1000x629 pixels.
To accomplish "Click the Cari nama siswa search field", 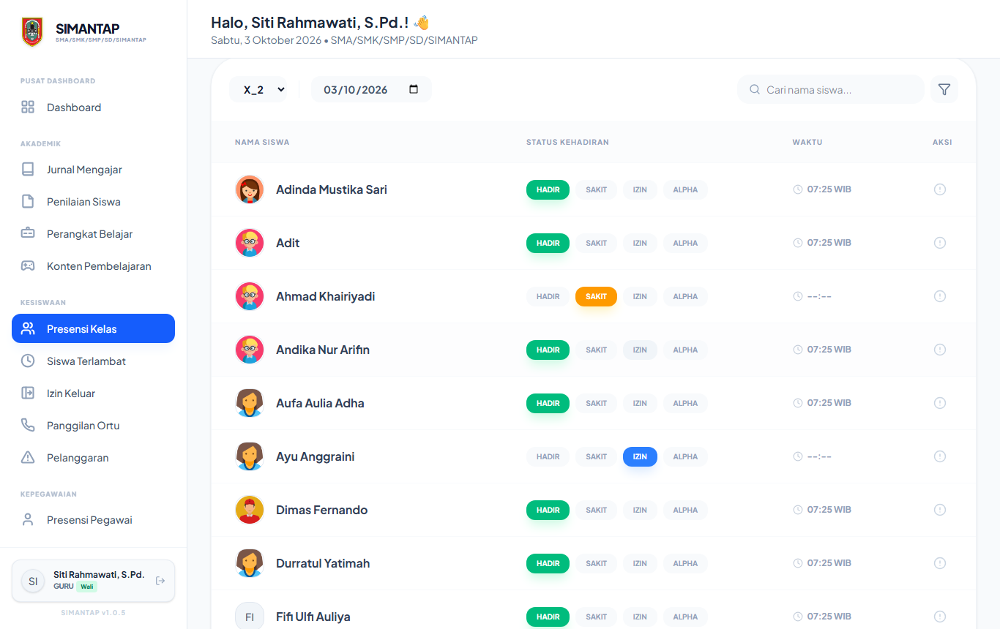I will point(831,89).
